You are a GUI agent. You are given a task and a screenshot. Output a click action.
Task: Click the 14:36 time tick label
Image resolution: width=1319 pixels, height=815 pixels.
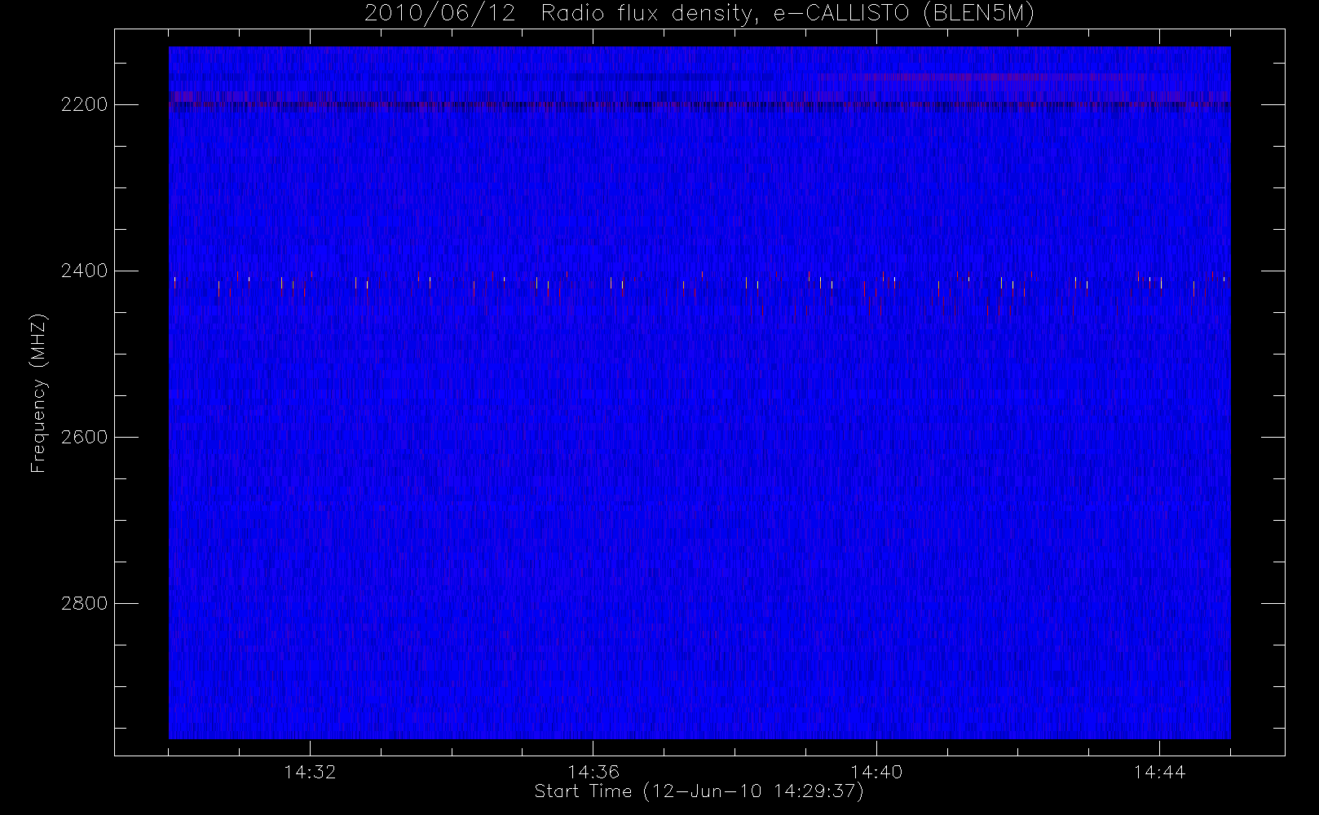(x=593, y=772)
